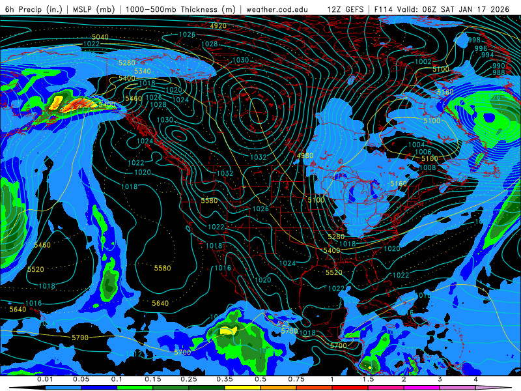Click the '0.25' legend value
521x391 pixels.
click(189, 379)
